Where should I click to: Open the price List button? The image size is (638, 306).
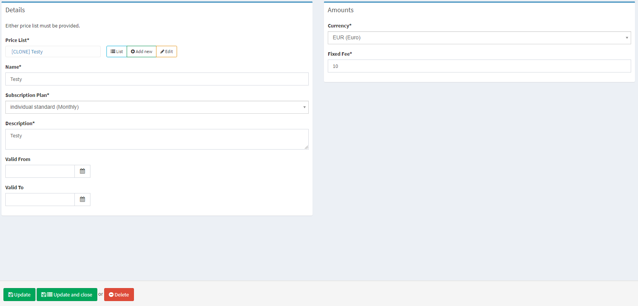pyautogui.click(x=117, y=52)
